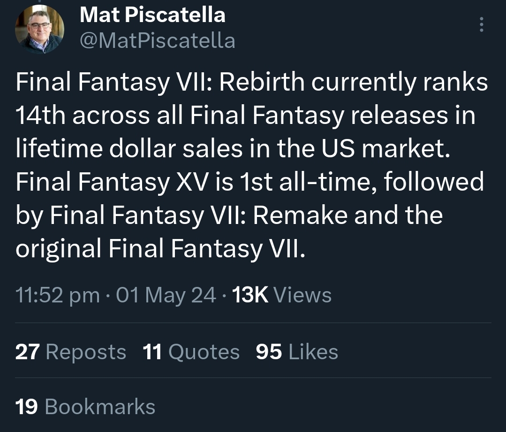Click the 11:52 pm timestamp

click(x=57, y=295)
